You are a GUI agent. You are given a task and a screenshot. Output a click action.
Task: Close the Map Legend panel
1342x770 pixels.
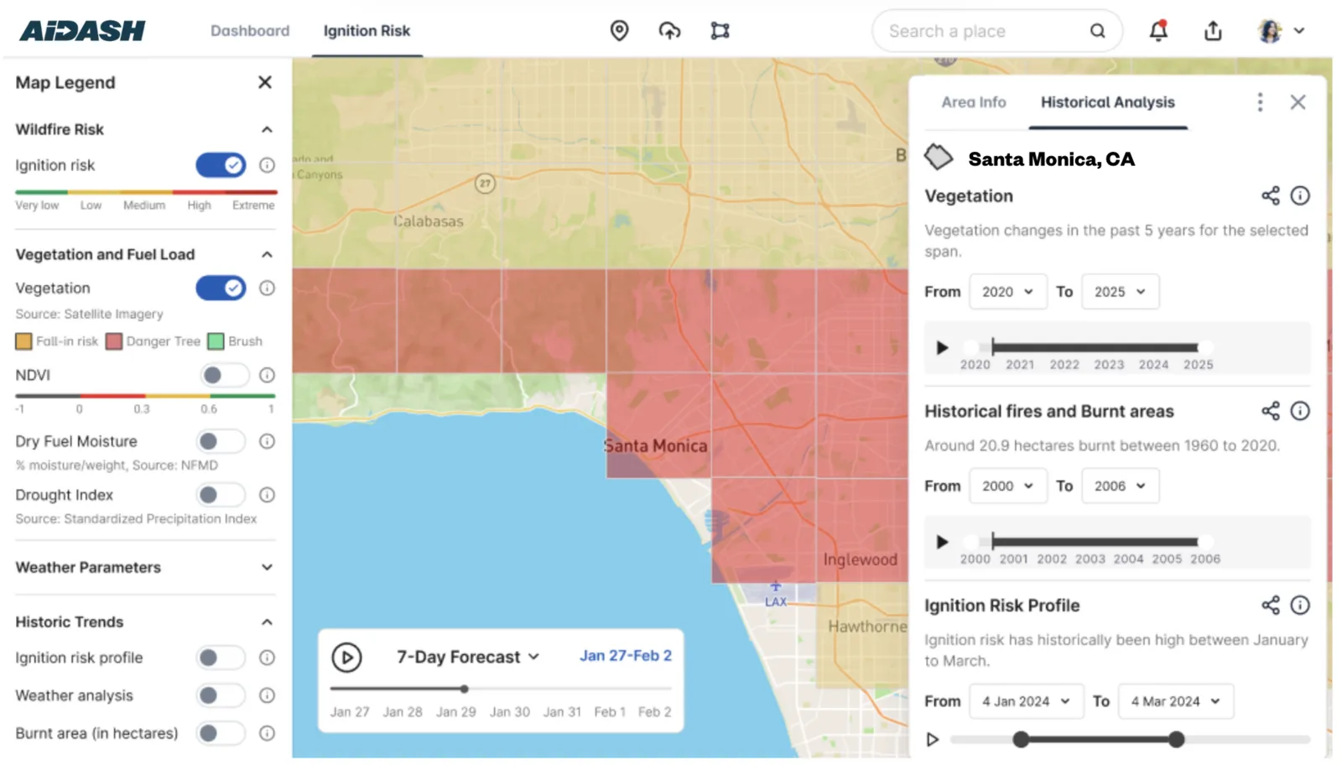(x=265, y=82)
